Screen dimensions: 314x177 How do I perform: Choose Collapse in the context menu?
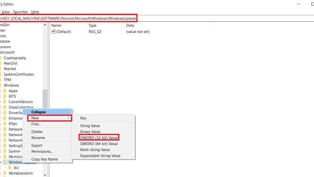point(48,112)
